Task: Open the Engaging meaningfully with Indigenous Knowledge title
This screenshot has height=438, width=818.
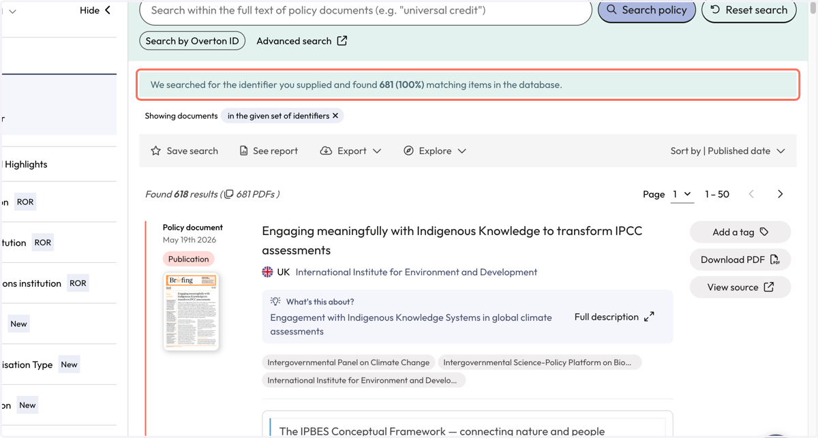Action: point(452,240)
